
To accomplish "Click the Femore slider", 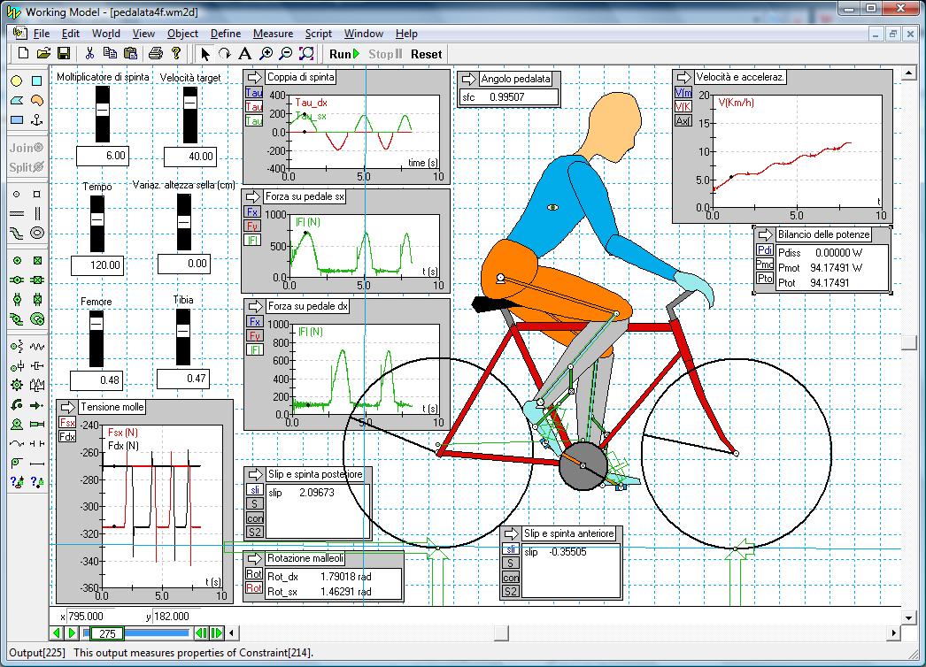I will (x=96, y=339).
